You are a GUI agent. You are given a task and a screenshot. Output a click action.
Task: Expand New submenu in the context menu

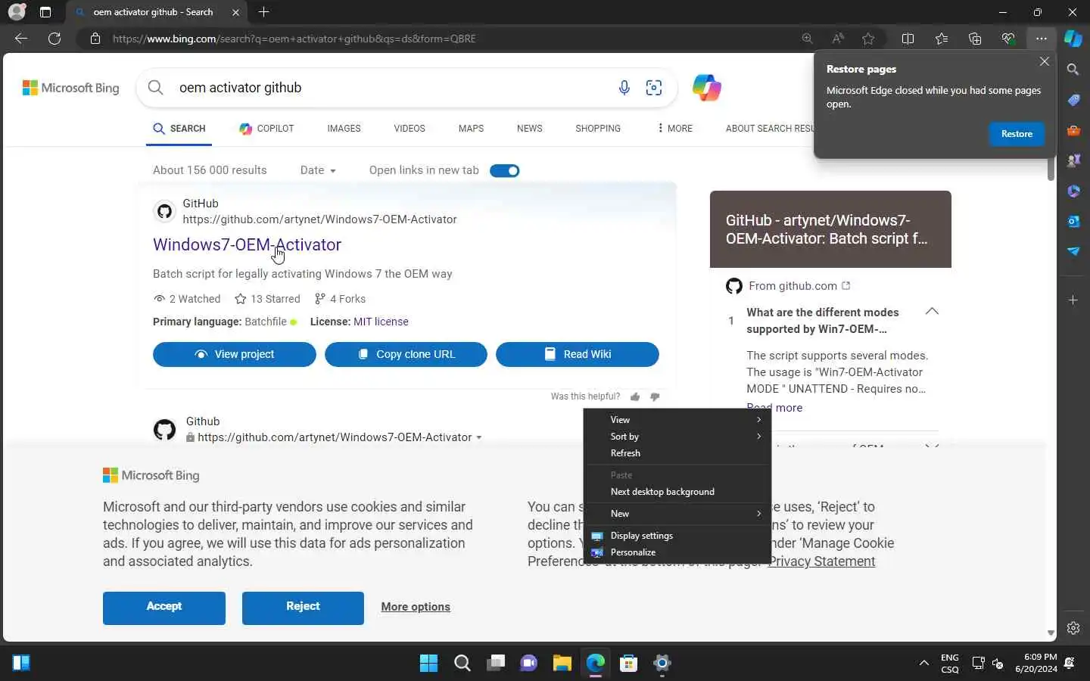pyautogui.click(x=677, y=514)
